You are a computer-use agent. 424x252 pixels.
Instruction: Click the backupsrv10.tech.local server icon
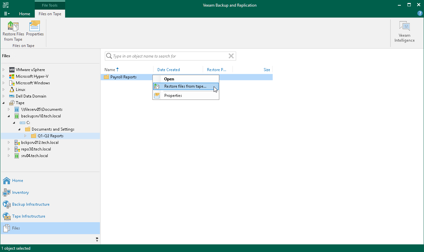(x=17, y=116)
